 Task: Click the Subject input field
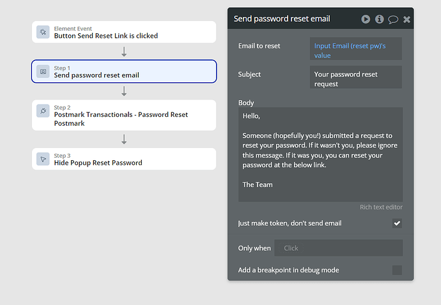point(356,78)
